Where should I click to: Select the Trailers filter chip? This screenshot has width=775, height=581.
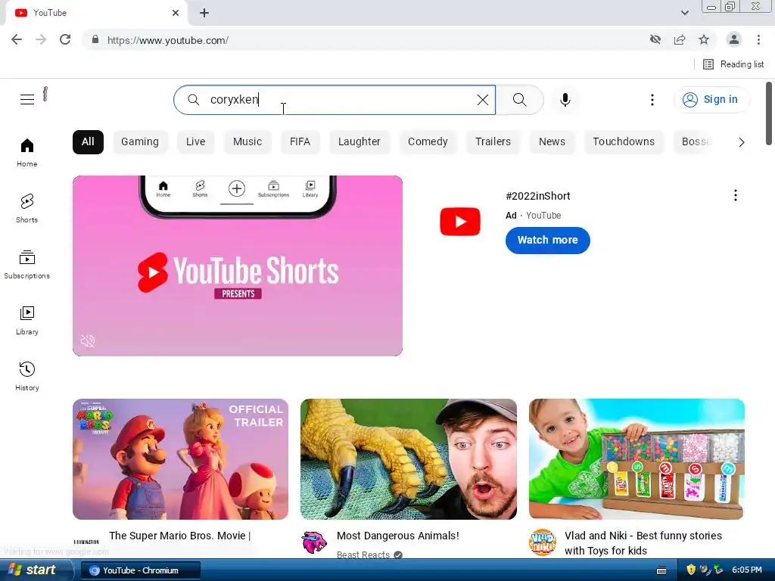click(493, 141)
